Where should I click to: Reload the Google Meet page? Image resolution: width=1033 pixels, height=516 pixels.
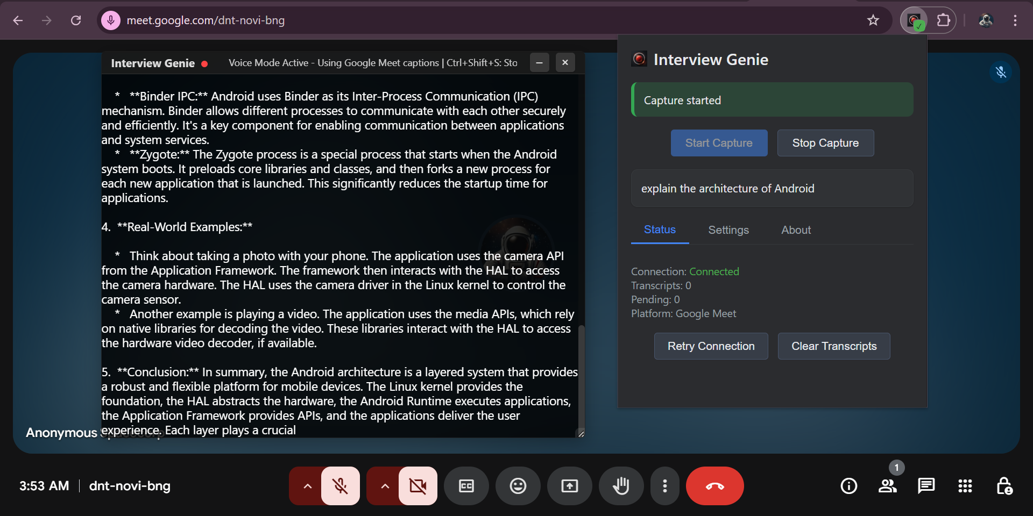76,20
